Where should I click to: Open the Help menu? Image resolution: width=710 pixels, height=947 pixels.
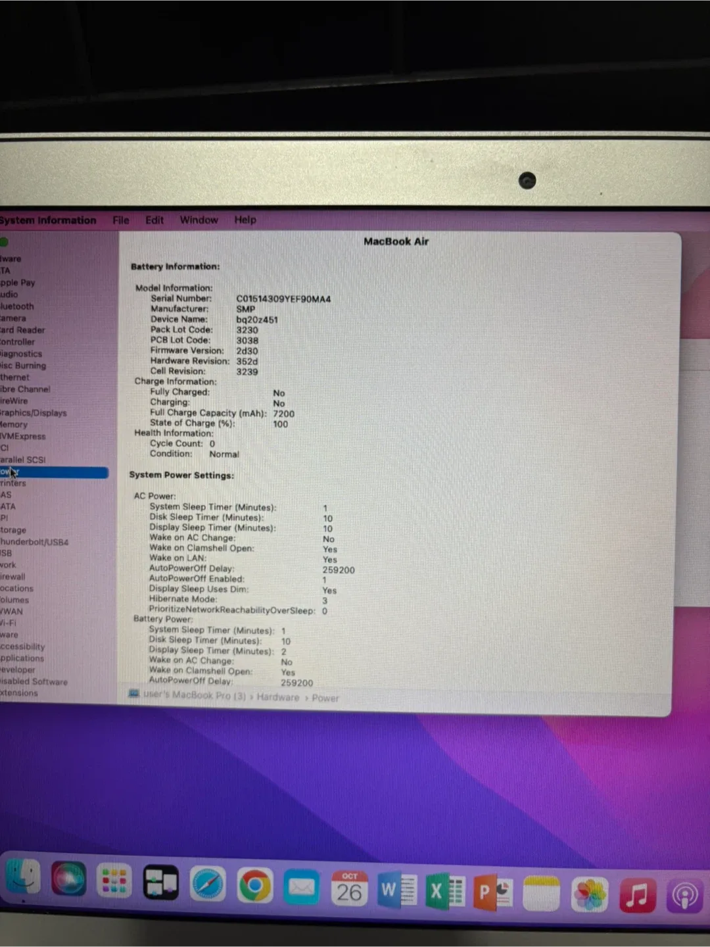tap(245, 220)
